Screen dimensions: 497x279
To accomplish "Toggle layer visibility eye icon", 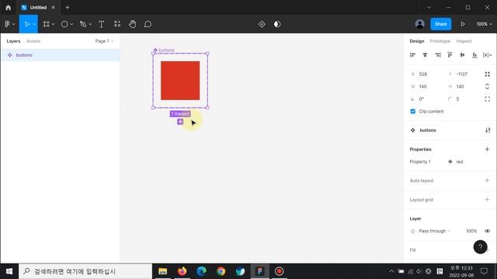I will click(x=487, y=231).
